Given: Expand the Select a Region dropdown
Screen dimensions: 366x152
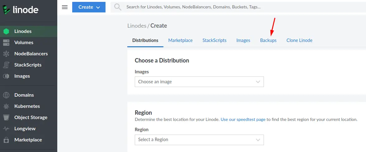Looking at the screenshot, I should click(199, 140).
